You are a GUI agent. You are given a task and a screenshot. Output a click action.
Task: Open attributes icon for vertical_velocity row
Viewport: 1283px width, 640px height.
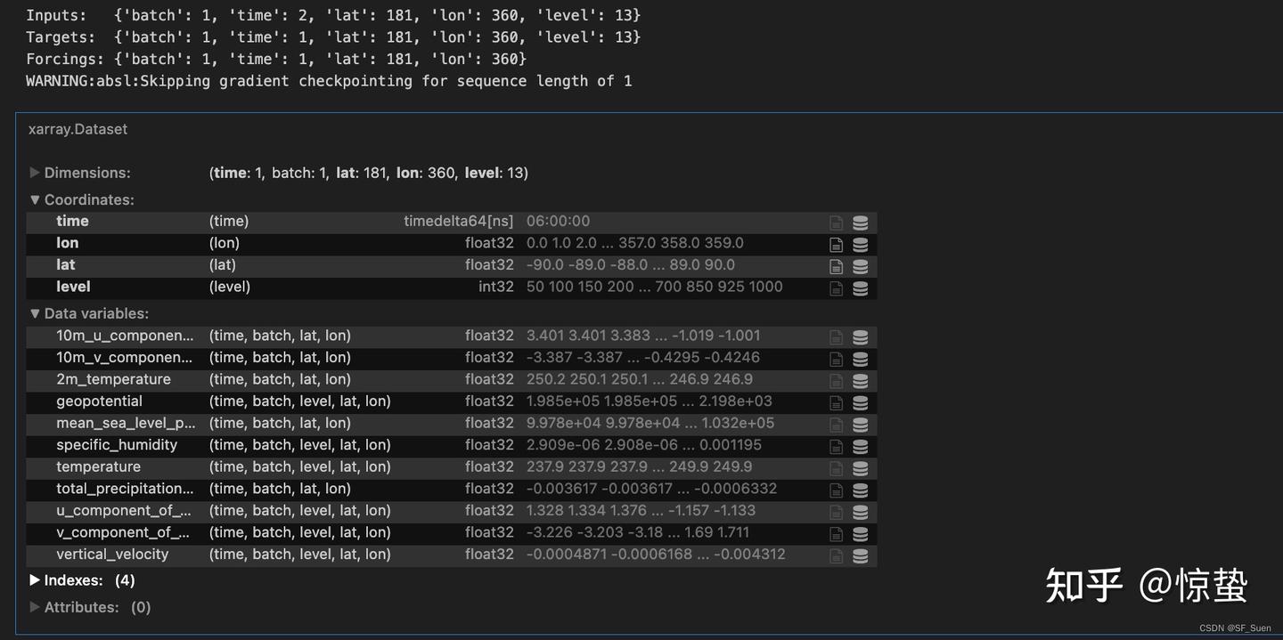[836, 555]
